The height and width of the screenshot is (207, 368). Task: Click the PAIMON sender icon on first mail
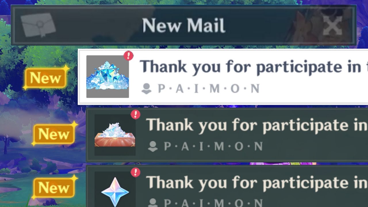coord(147,89)
